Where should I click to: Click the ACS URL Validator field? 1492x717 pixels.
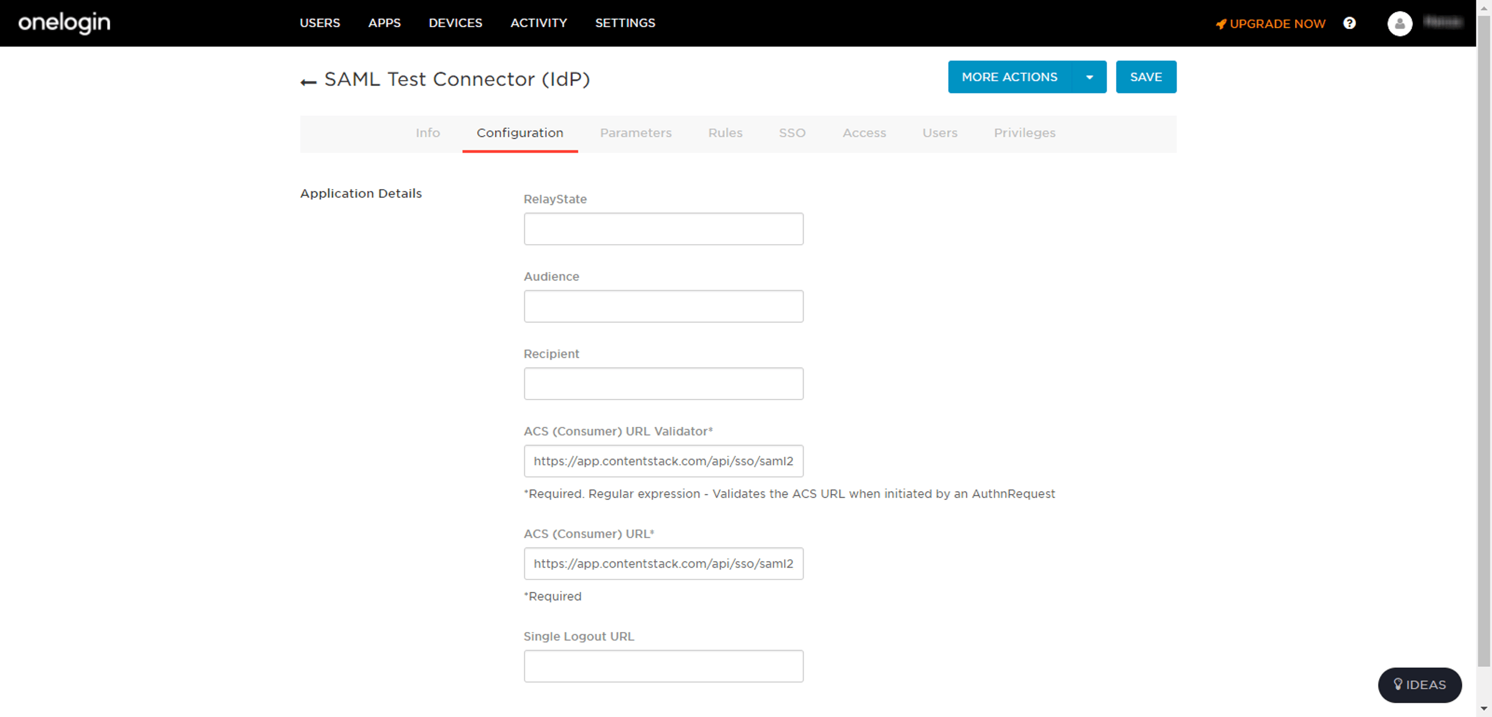[663, 461]
